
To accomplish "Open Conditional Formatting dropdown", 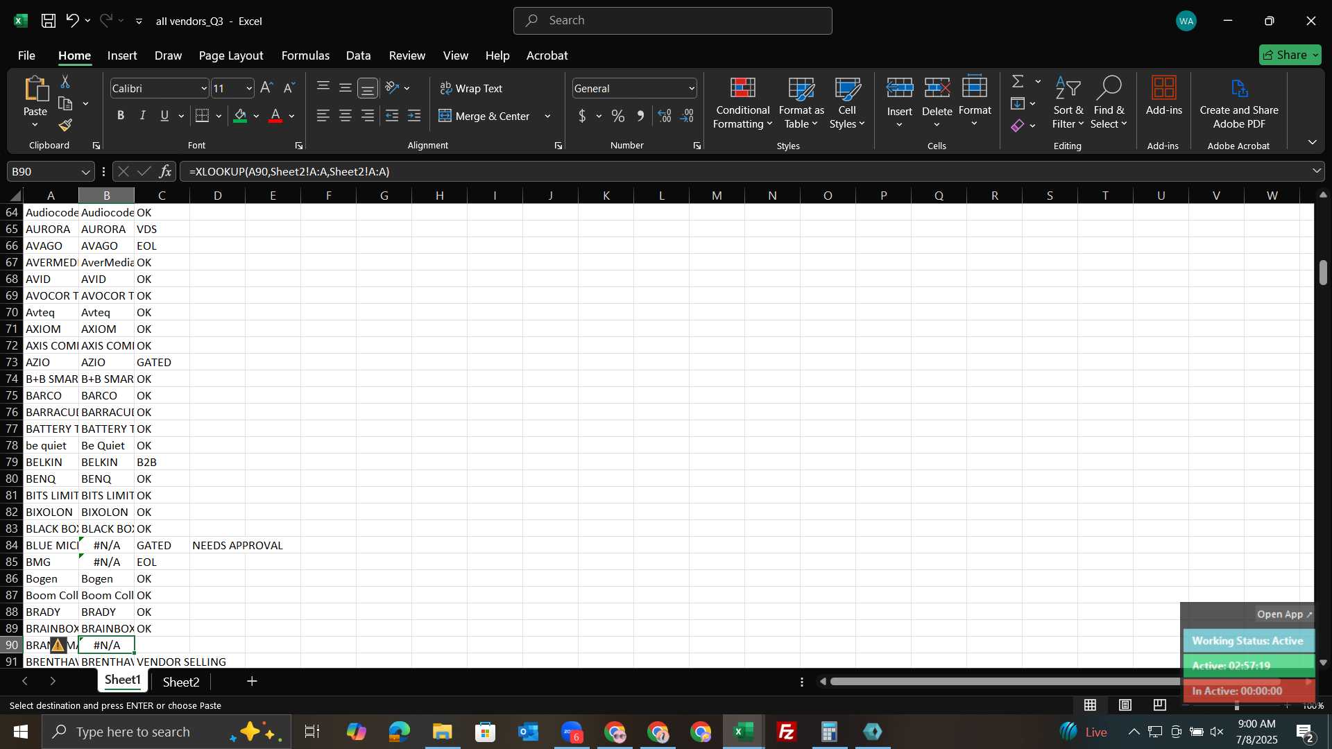I will pos(742,103).
